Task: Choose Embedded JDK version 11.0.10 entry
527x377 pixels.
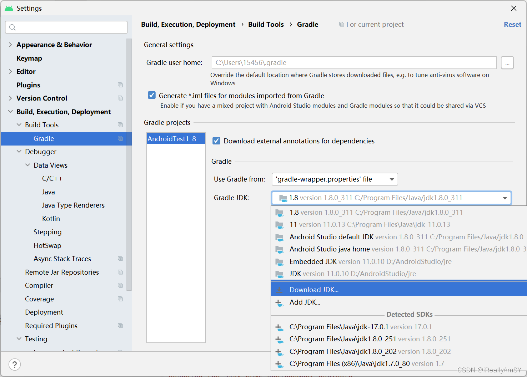Action: point(399,261)
